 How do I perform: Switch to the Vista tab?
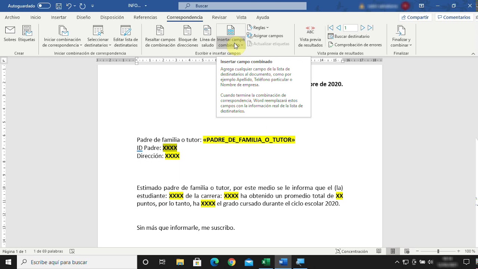pos(241,17)
